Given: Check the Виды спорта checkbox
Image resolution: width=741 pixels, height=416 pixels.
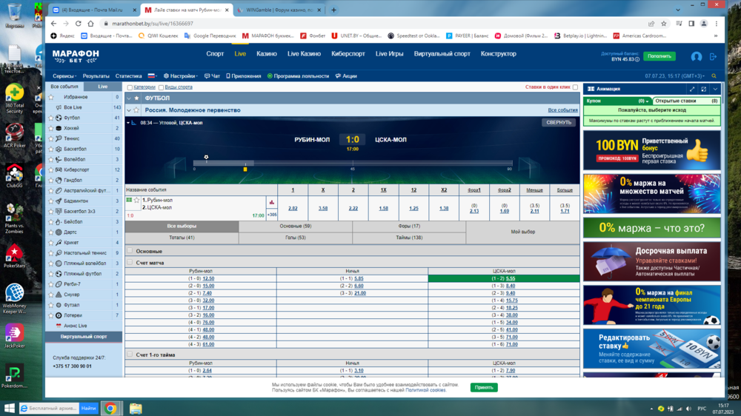Looking at the screenshot, I should [162, 87].
